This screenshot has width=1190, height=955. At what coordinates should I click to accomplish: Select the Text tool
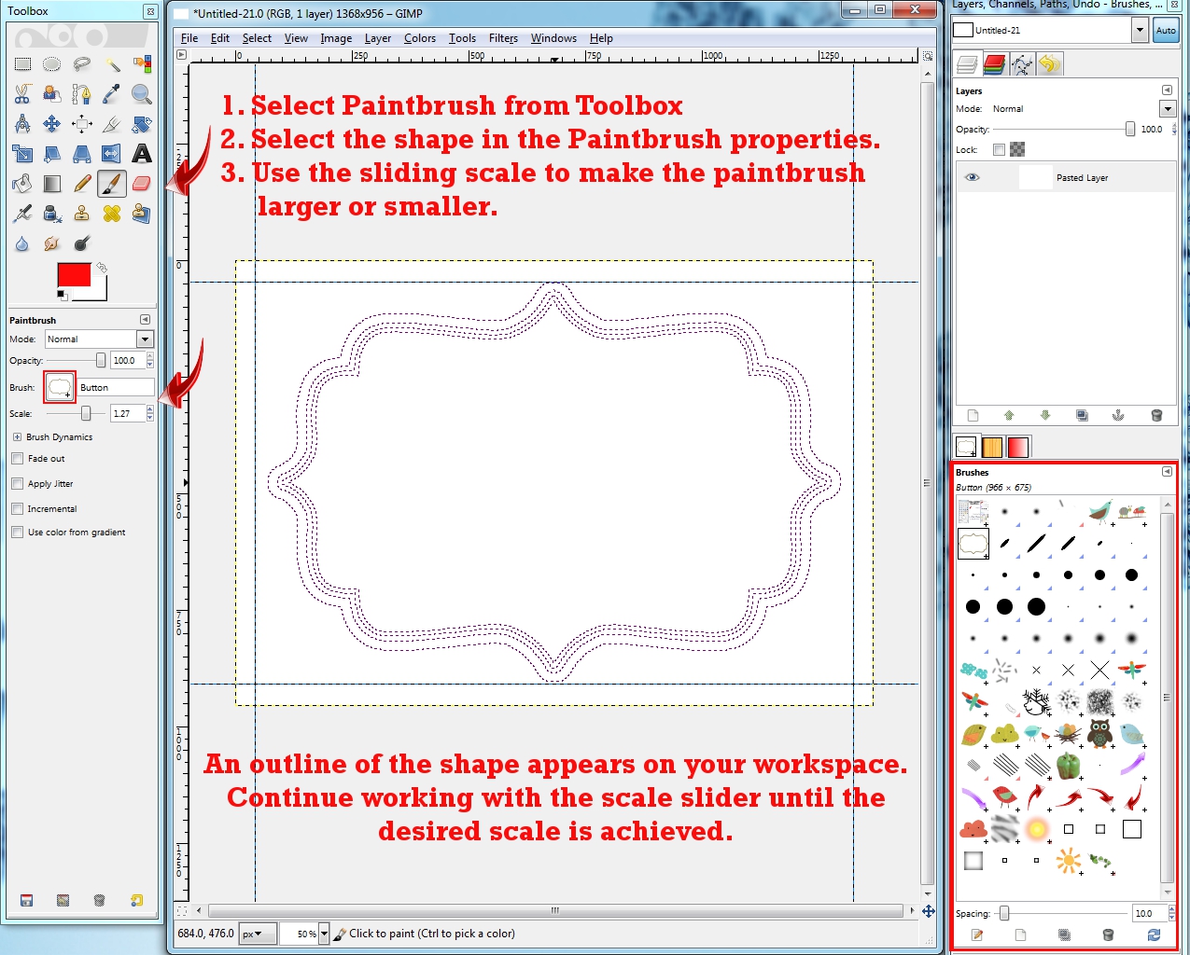[141, 153]
